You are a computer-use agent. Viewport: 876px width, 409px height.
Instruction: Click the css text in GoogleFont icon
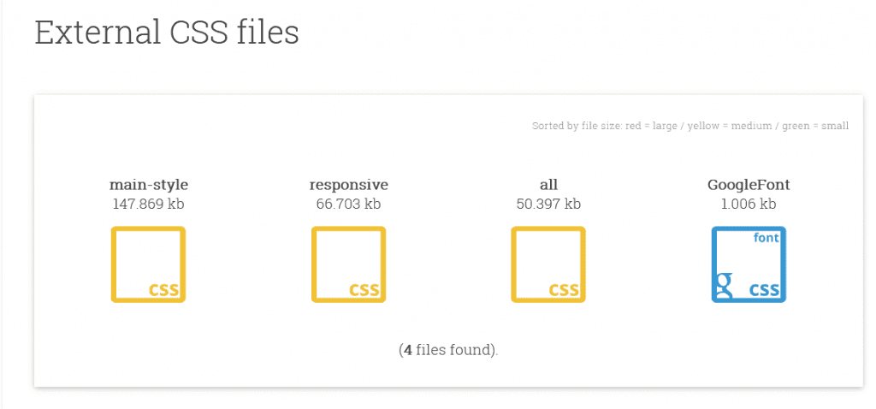[764, 289]
